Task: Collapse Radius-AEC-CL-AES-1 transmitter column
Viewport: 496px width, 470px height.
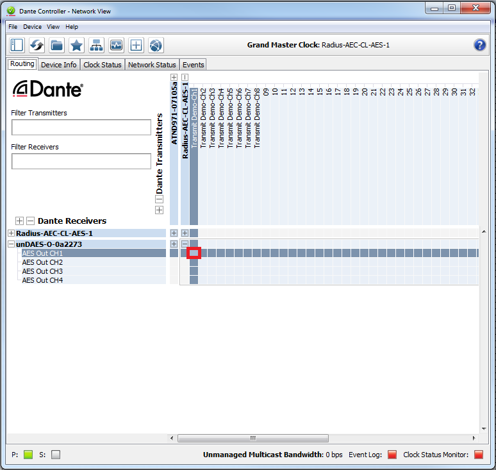Action: point(185,77)
